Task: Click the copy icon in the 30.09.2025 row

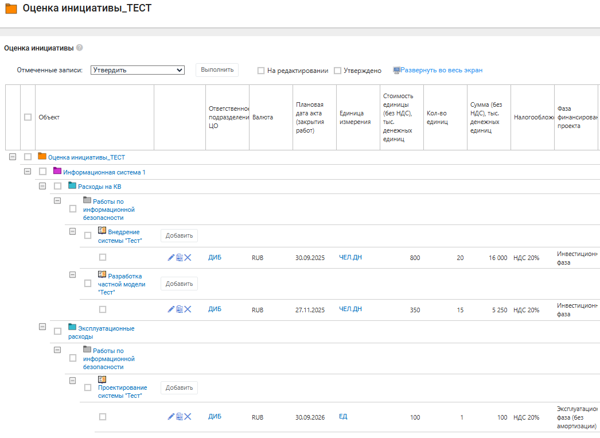Action: click(179, 258)
